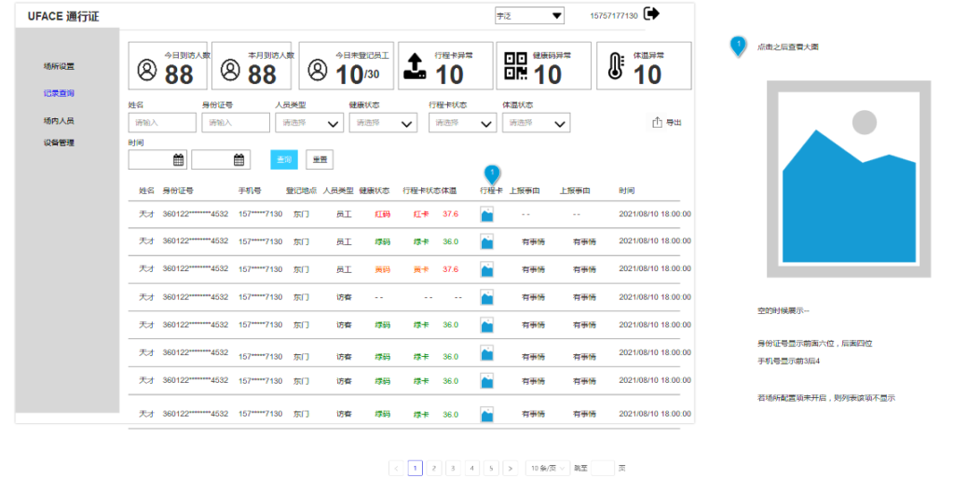
Task: Select page 2 in pagination
Action: [434, 469]
